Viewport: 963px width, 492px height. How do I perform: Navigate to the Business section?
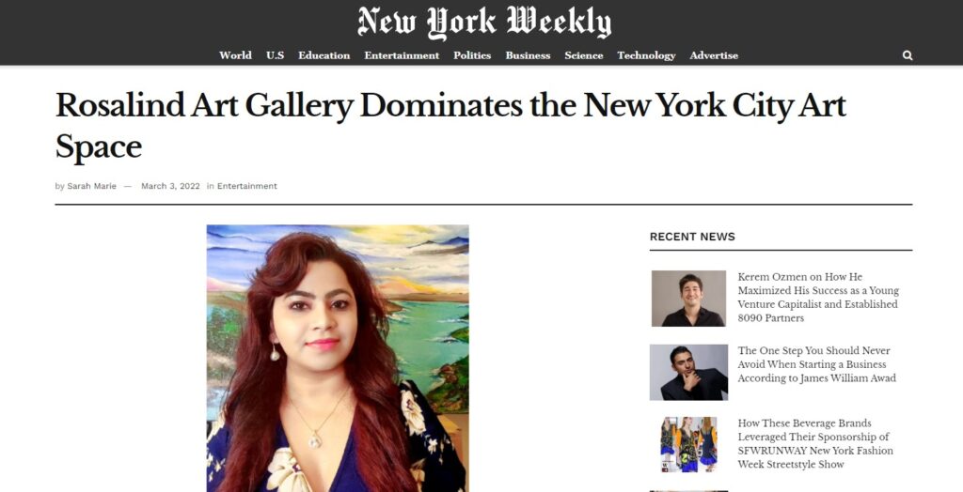click(x=528, y=55)
